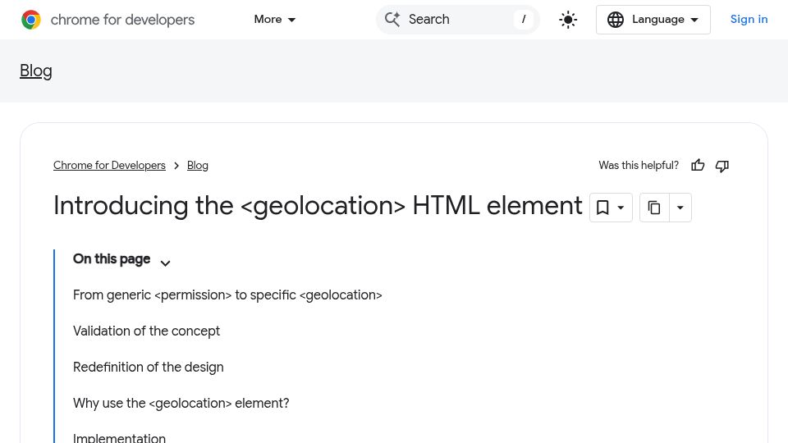
Task: Click the slash keyboard shortcut hint
Action: coord(524,20)
